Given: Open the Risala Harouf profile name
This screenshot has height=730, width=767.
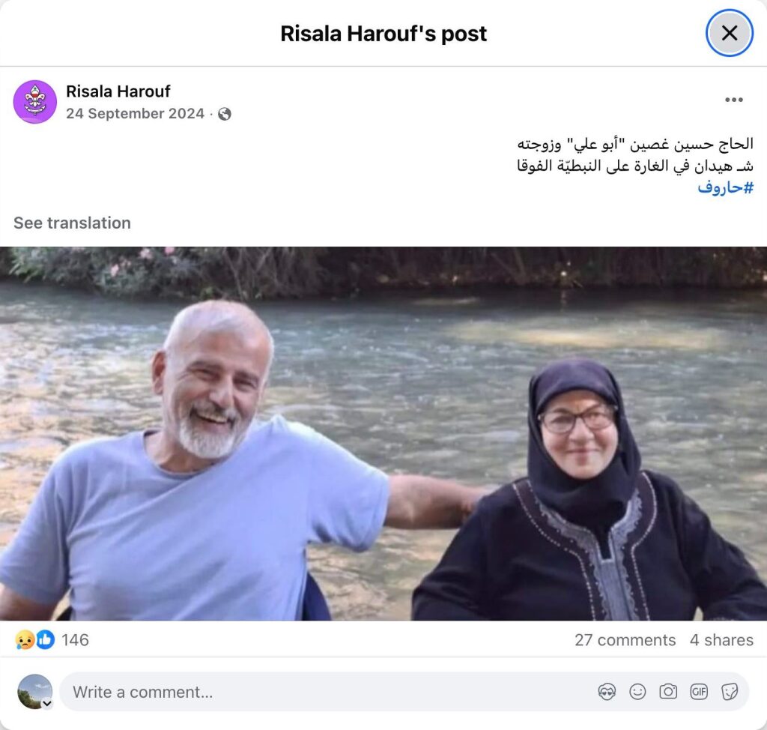Looking at the screenshot, I should pos(118,91).
